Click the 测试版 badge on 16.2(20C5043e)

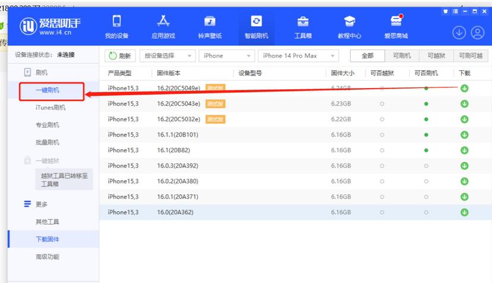coord(215,103)
